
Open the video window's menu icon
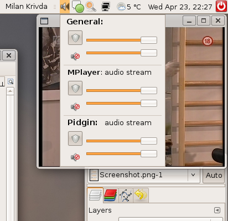click(44, 21)
